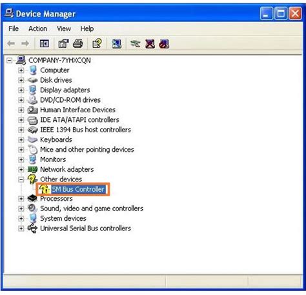Viewport: 306px width, 295px height.
Task: Expand the Display adapters node
Action: tap(21, 90)
